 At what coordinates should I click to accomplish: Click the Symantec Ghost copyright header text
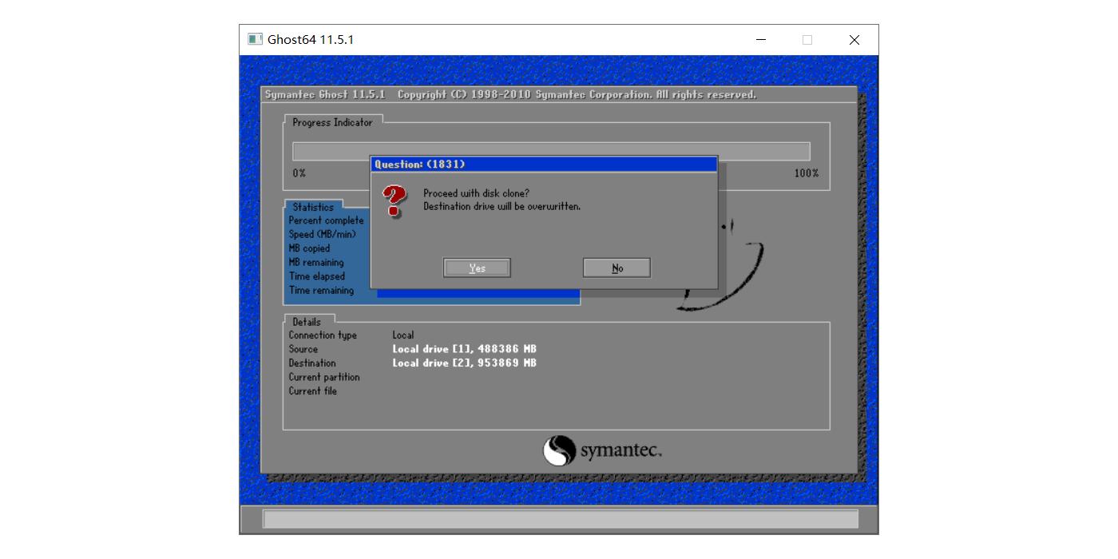[510, 94]
